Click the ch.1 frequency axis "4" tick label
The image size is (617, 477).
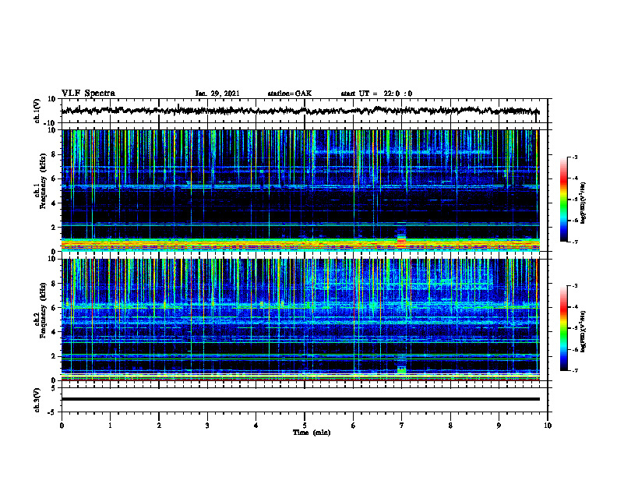(x=54, y=203)
